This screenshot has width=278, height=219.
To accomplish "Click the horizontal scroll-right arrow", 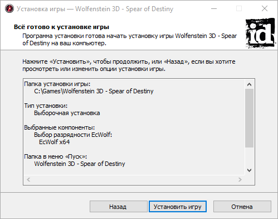I will [x=240, y=179].
